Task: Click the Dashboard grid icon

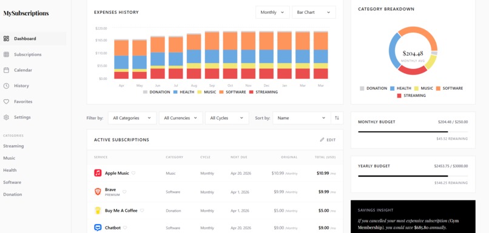Action: pos(6,39)
